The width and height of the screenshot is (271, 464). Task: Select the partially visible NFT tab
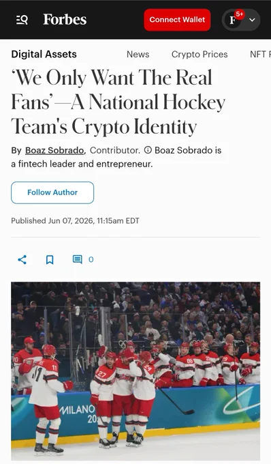260,55
